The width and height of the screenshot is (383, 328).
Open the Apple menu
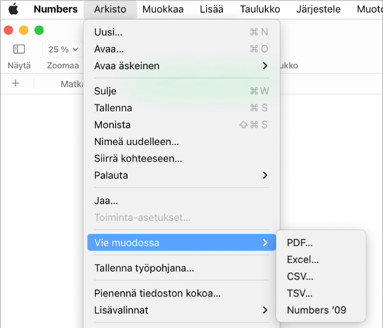pos(13,9)
